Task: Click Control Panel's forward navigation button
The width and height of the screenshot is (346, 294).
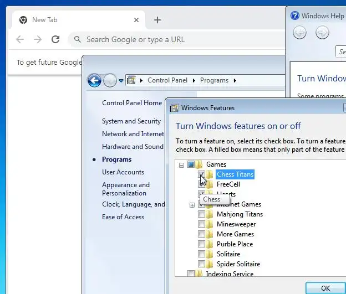Action: pyautogui.click(x=110, y=80)
